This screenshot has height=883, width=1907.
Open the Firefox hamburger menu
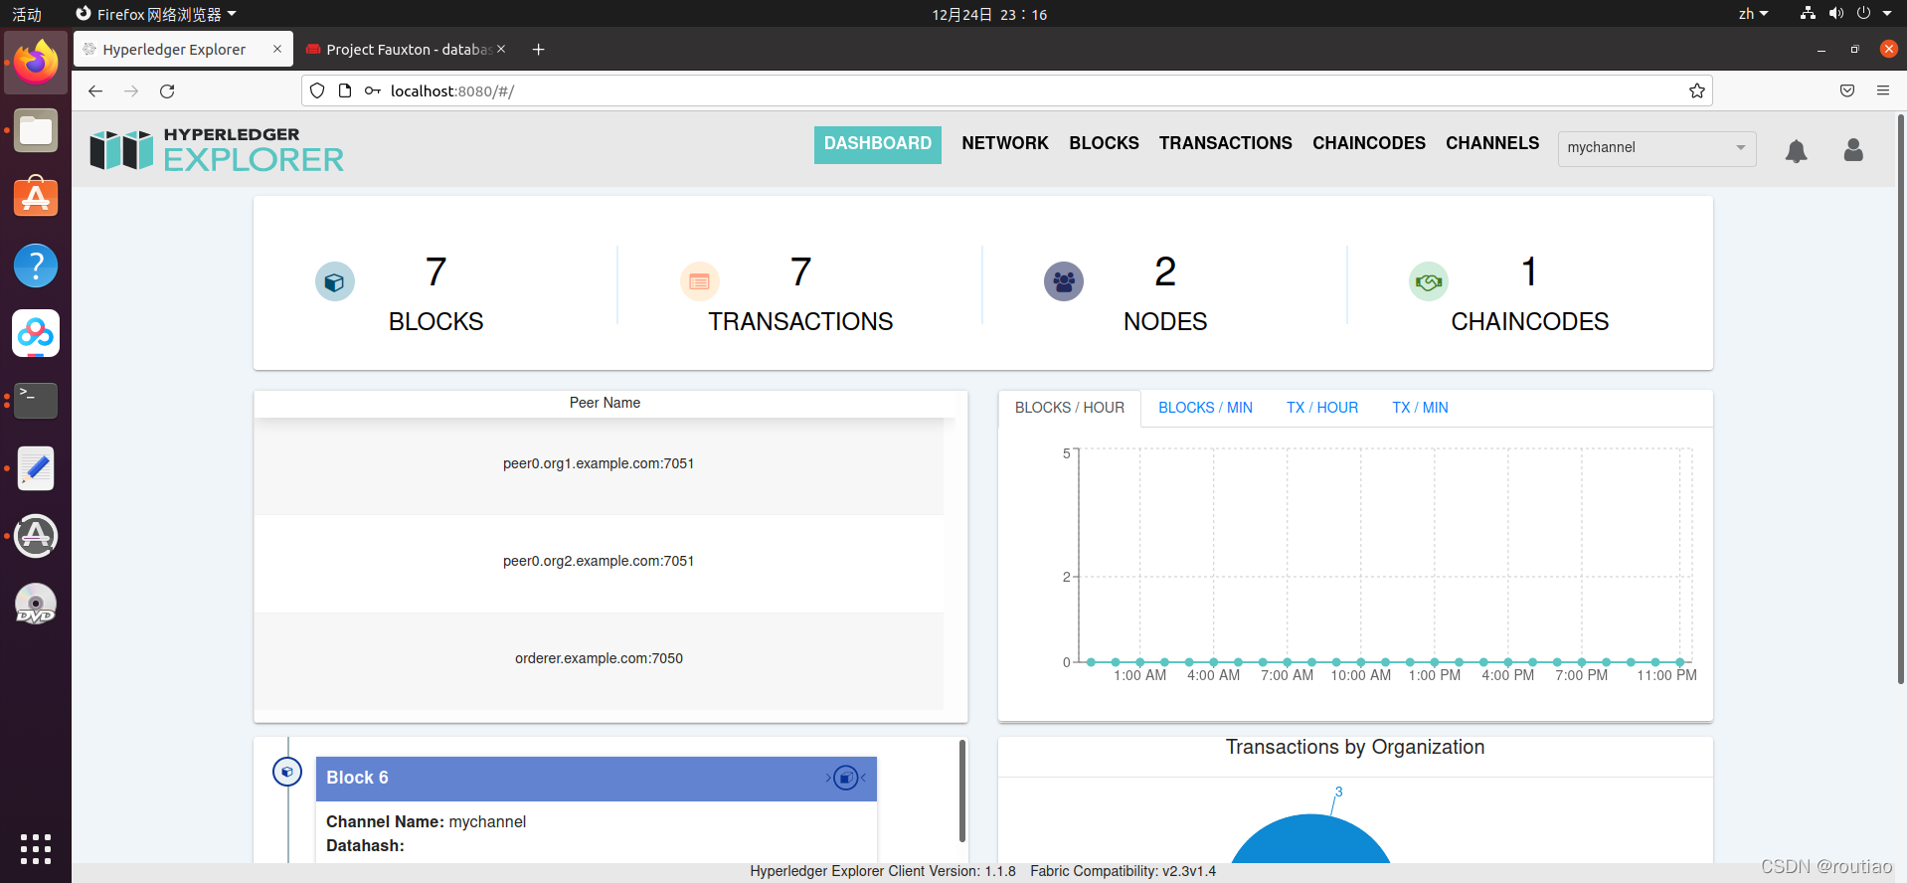click(x=1883, y=90)
